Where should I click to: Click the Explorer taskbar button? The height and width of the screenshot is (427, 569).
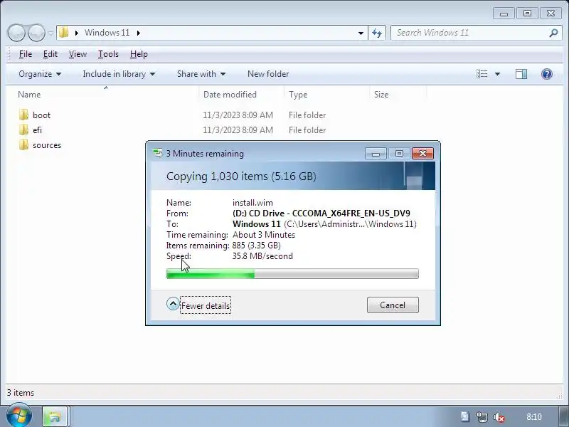[x=55, y=416]
